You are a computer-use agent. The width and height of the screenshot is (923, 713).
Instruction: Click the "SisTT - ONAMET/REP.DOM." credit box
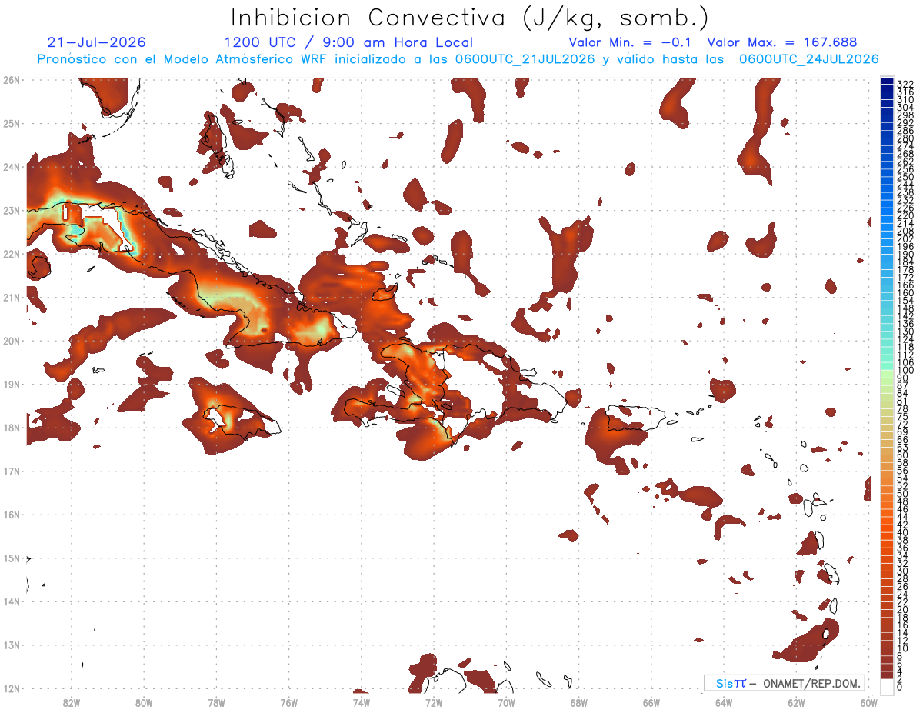coord(785,683)
